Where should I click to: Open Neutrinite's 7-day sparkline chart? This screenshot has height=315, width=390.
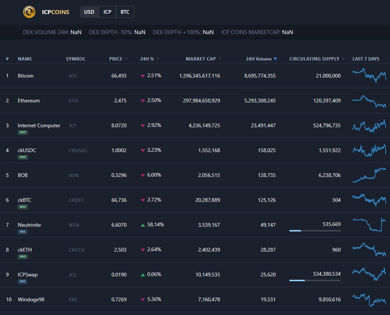[x=369, y=224]
